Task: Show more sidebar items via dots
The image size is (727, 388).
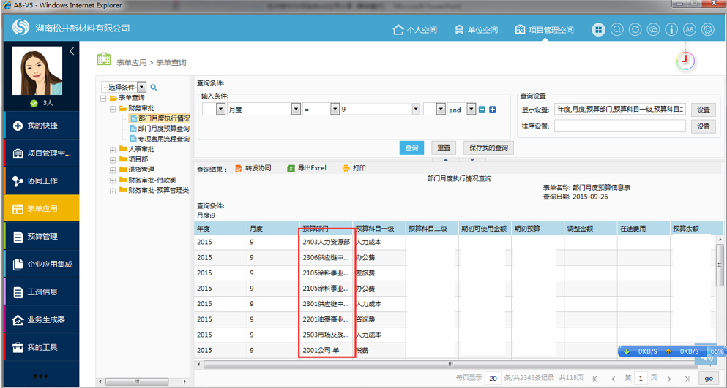Action: tap(40, 376)
